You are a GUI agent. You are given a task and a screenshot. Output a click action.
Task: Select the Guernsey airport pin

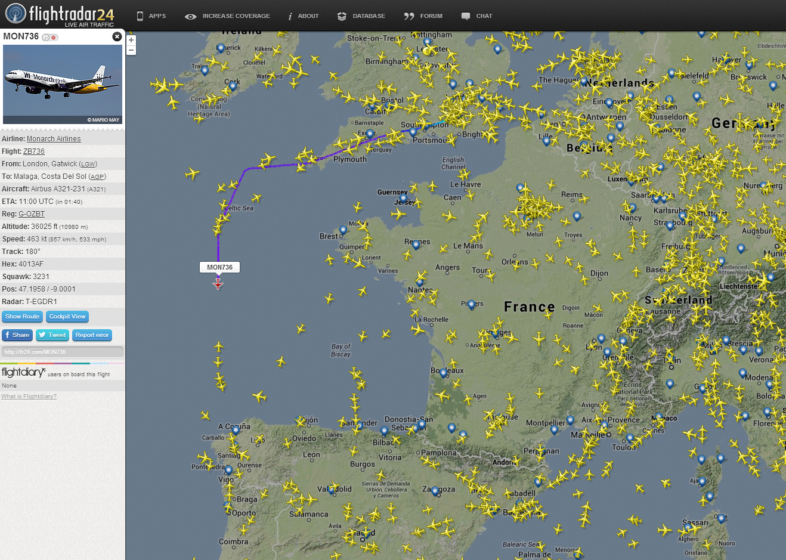[404, 199]
